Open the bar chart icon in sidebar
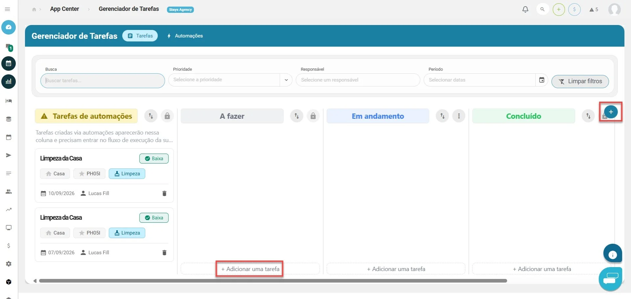631x299 pixels. (x=9, y=81)
